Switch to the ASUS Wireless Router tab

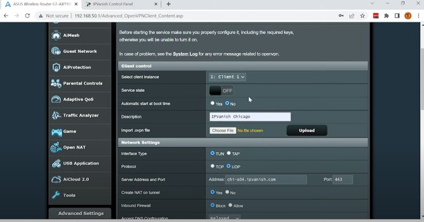(42, 4)
